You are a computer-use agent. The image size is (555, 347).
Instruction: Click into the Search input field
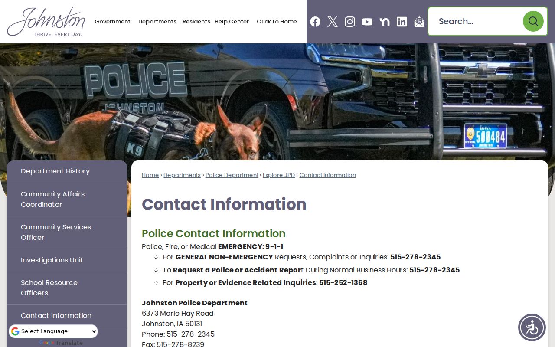476,21
